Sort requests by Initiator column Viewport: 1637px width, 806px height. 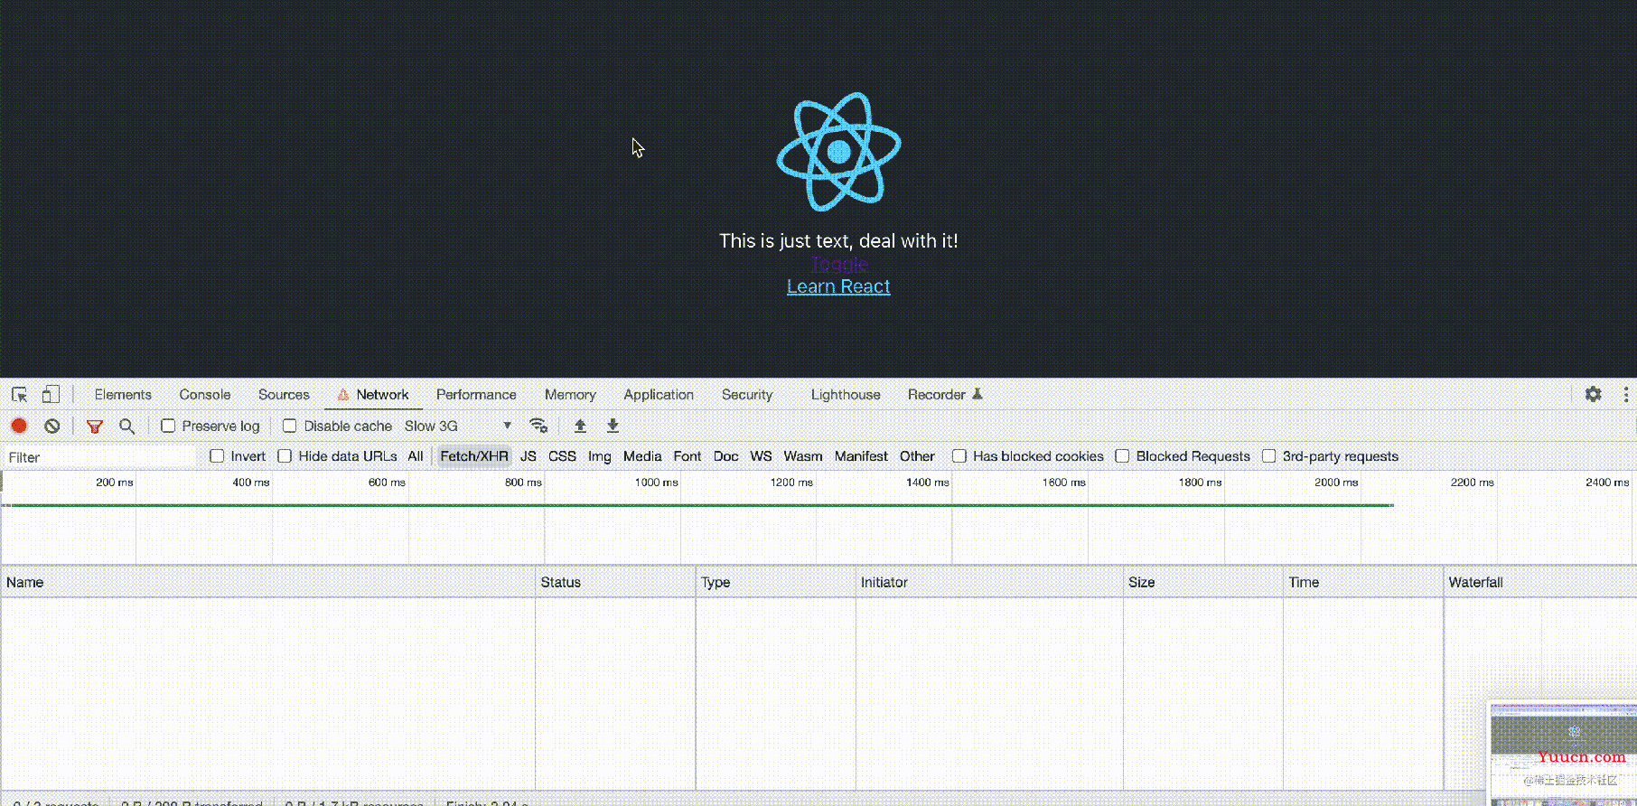(989, 582)
